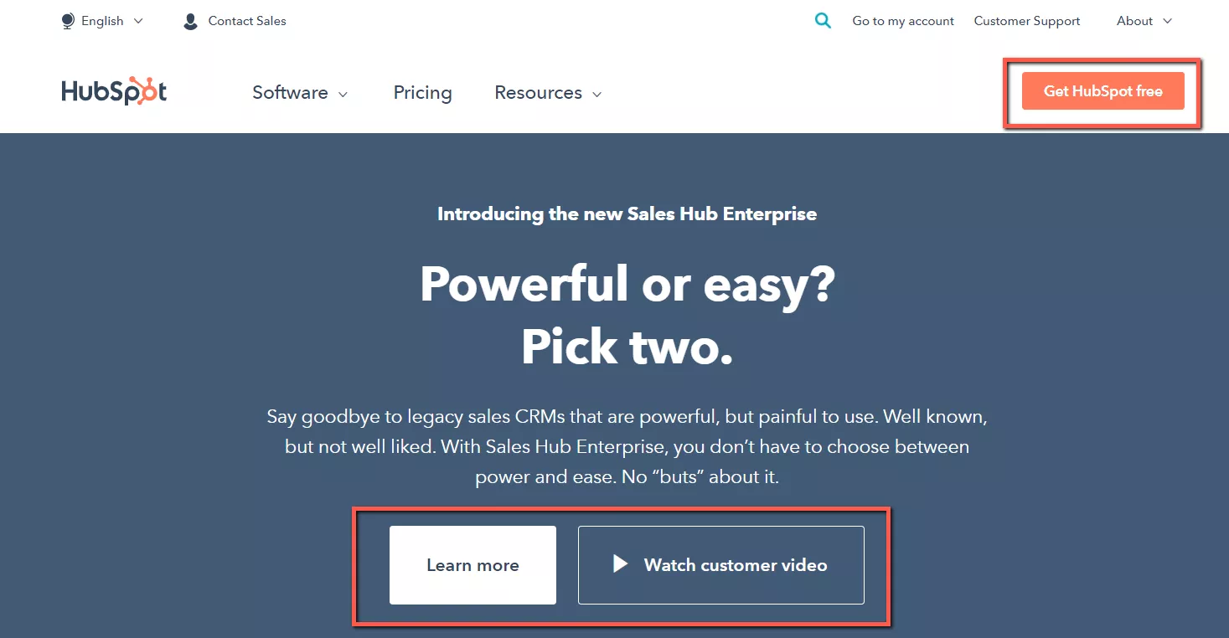Click the play triangle icon
This screenshot has width=1229, height=638.
621,563
